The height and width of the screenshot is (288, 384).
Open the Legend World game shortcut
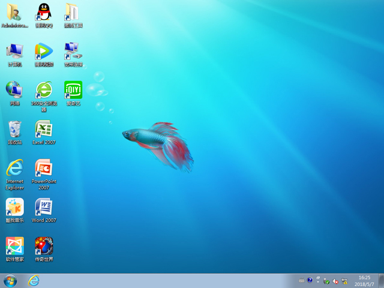[x=43, y=246]
